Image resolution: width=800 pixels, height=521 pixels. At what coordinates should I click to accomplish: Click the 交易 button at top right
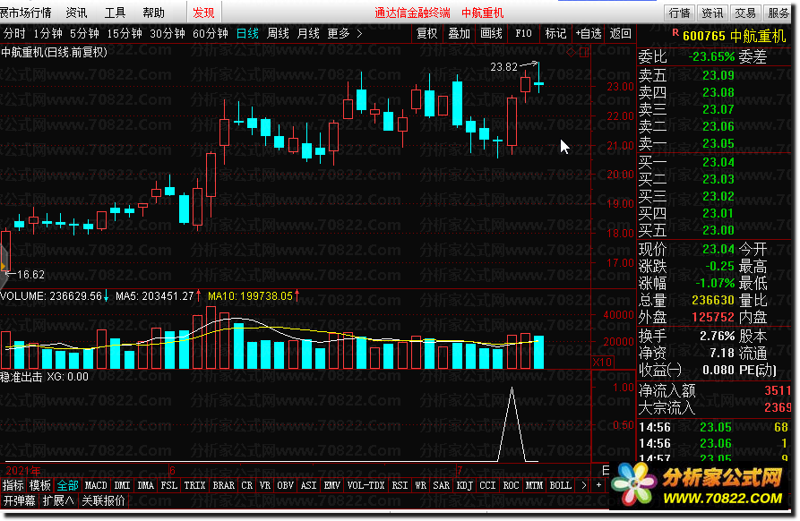point(744,13)
